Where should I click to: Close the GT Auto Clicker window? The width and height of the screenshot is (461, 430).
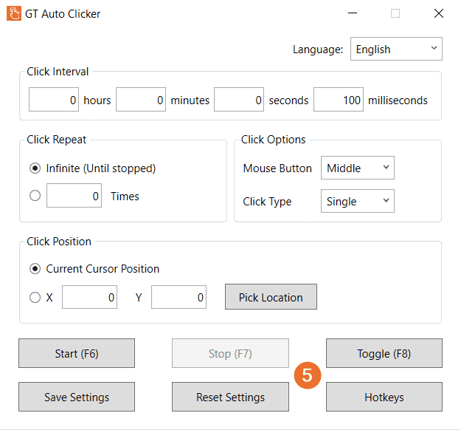point(439,13)
